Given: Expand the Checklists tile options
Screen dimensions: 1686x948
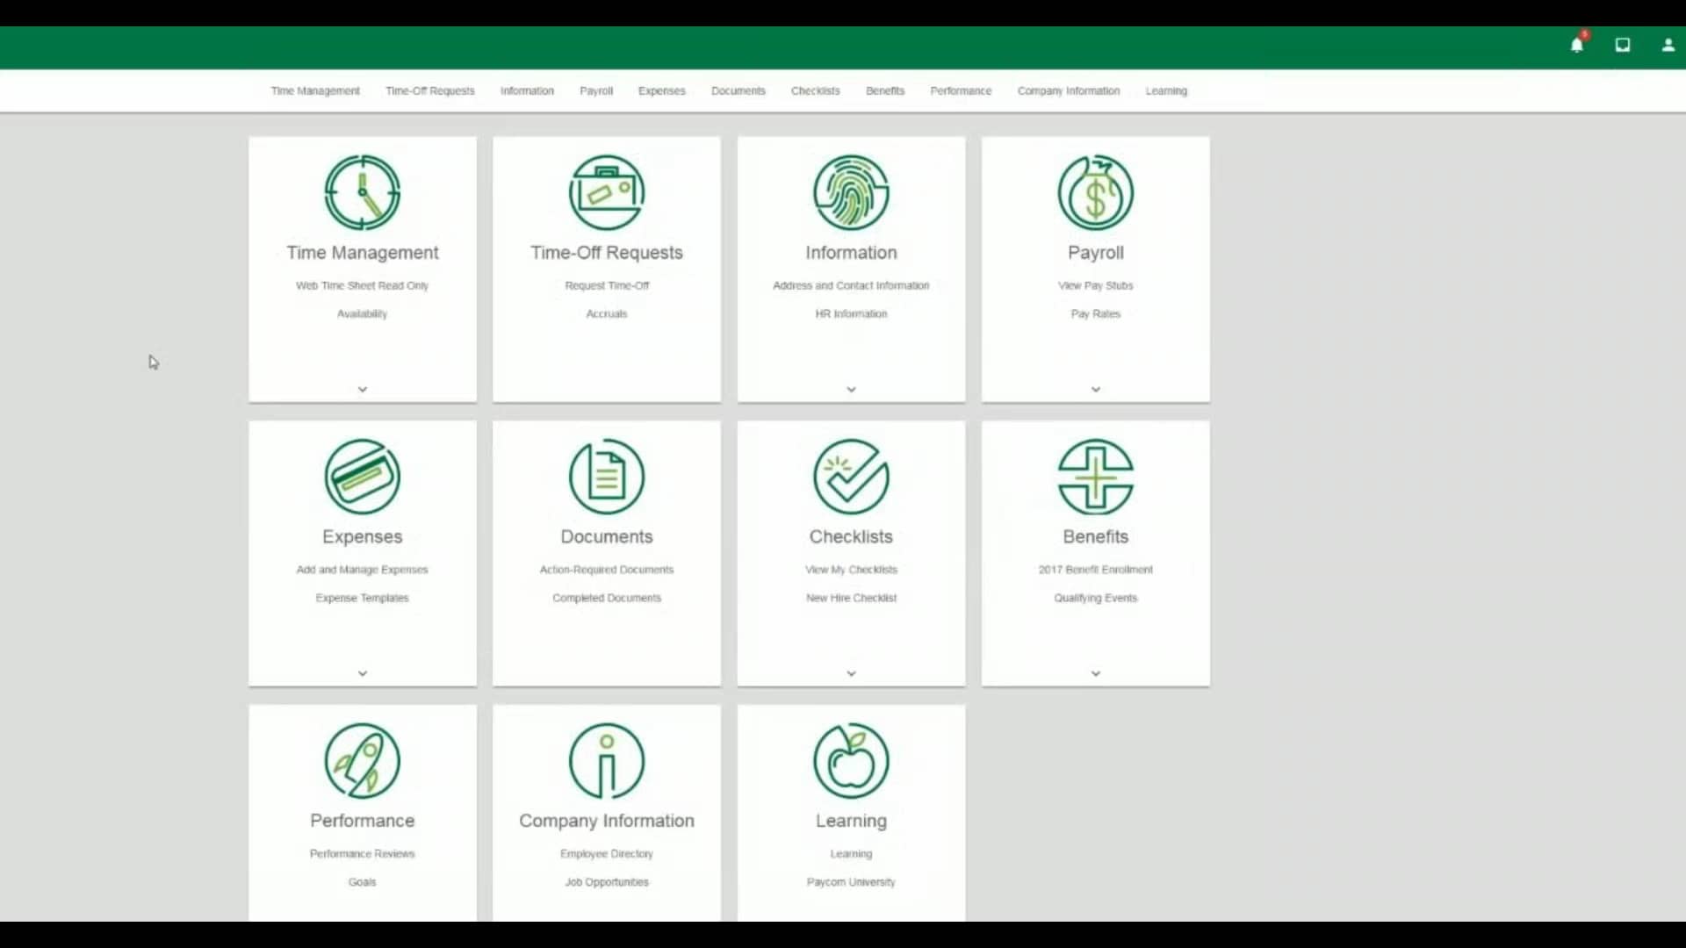Looking at the screenshot, I should [850, 673].
